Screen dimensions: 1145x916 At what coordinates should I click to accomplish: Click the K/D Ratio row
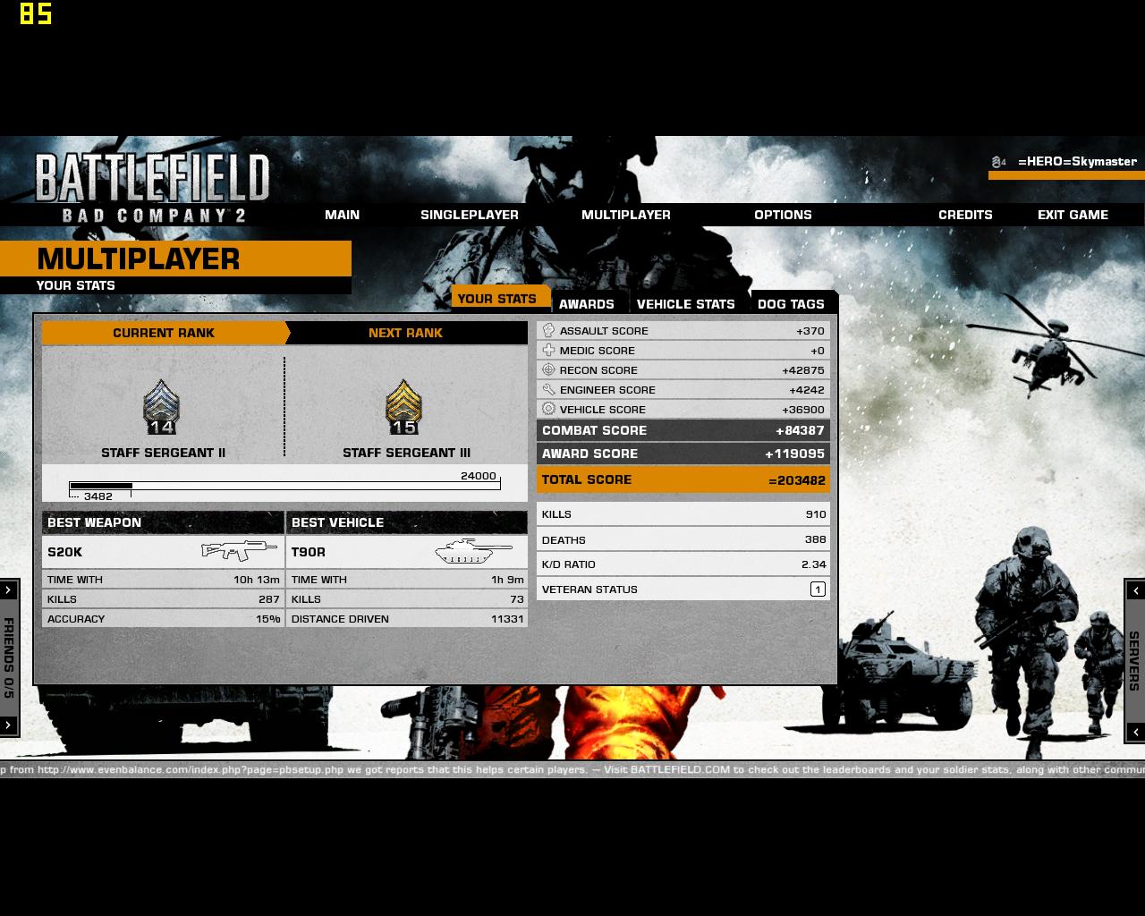683,564
